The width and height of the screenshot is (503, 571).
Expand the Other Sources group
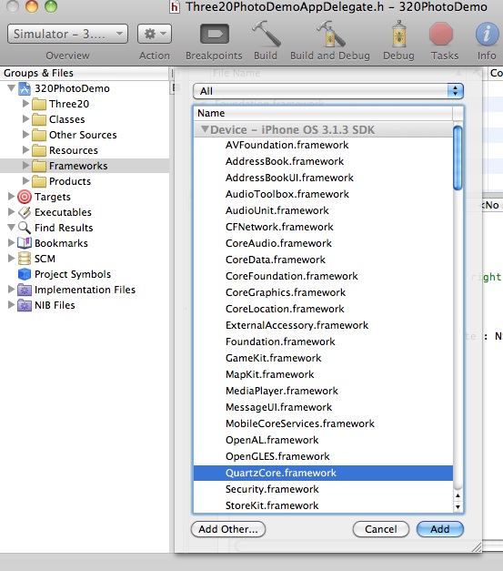[x=25, y=135]
